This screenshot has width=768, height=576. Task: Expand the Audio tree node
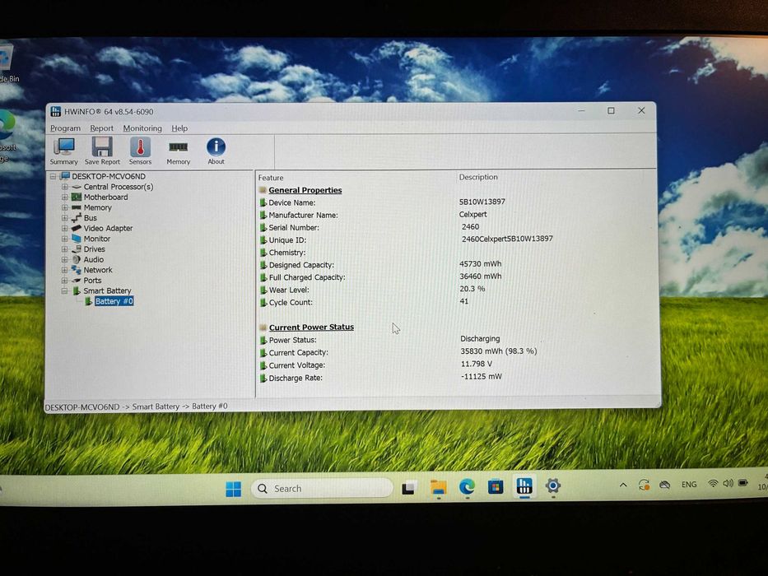[x=65, y=259]
